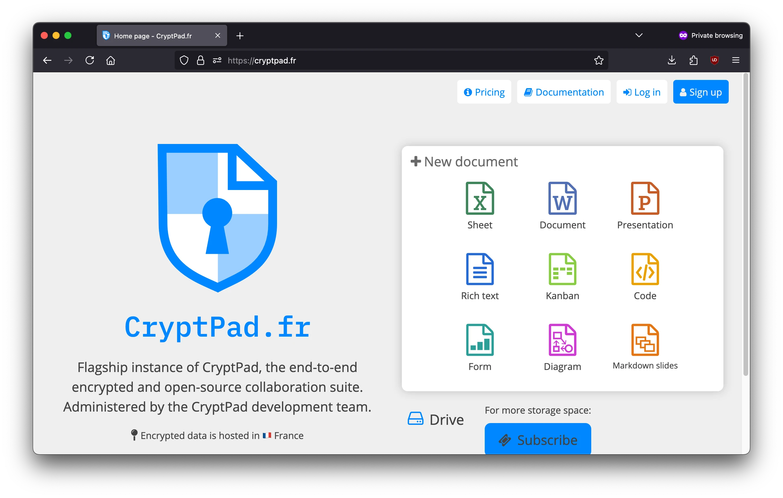Image resolution: width=783 pixels, height=498 pixels.
Task: Open CryptPad Drive via the drive icon
Action: pos(415,419)
